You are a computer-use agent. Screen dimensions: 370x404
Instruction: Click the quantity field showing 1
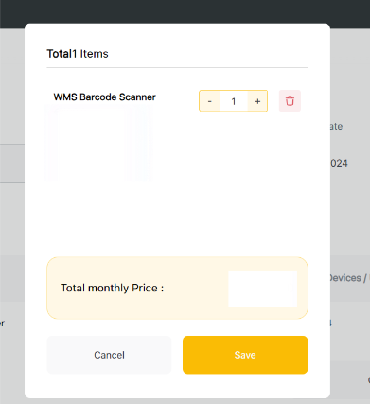(234, 101)
